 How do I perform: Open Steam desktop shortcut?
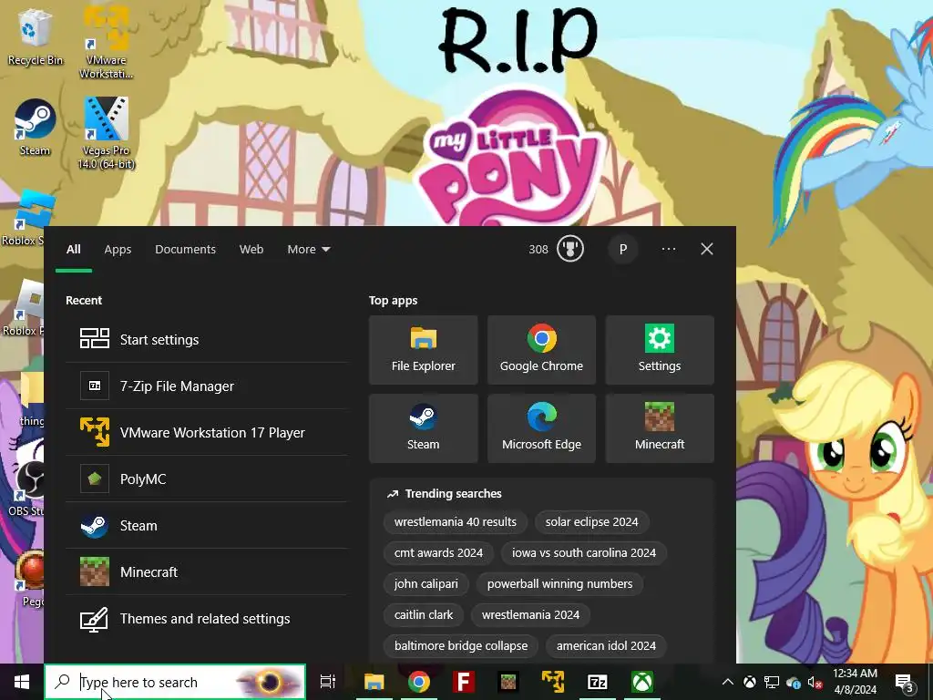[x=35, y=128]
